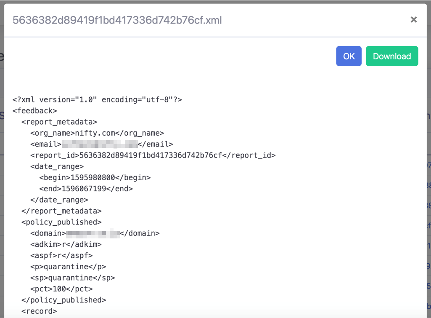Click the sp quarantine policy line

point(73,278)
